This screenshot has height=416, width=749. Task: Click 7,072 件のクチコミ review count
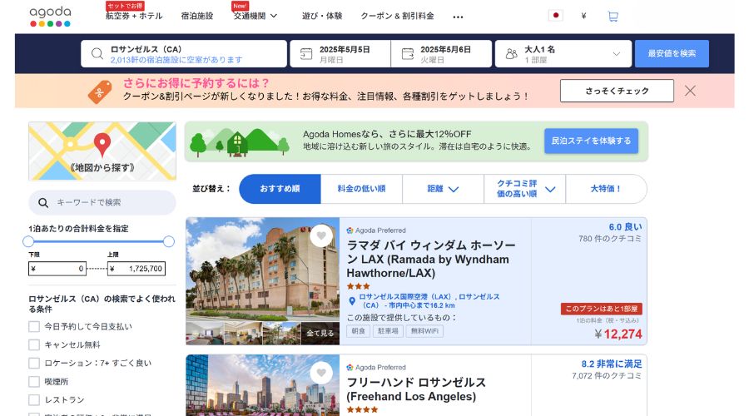tap(607, 376)
